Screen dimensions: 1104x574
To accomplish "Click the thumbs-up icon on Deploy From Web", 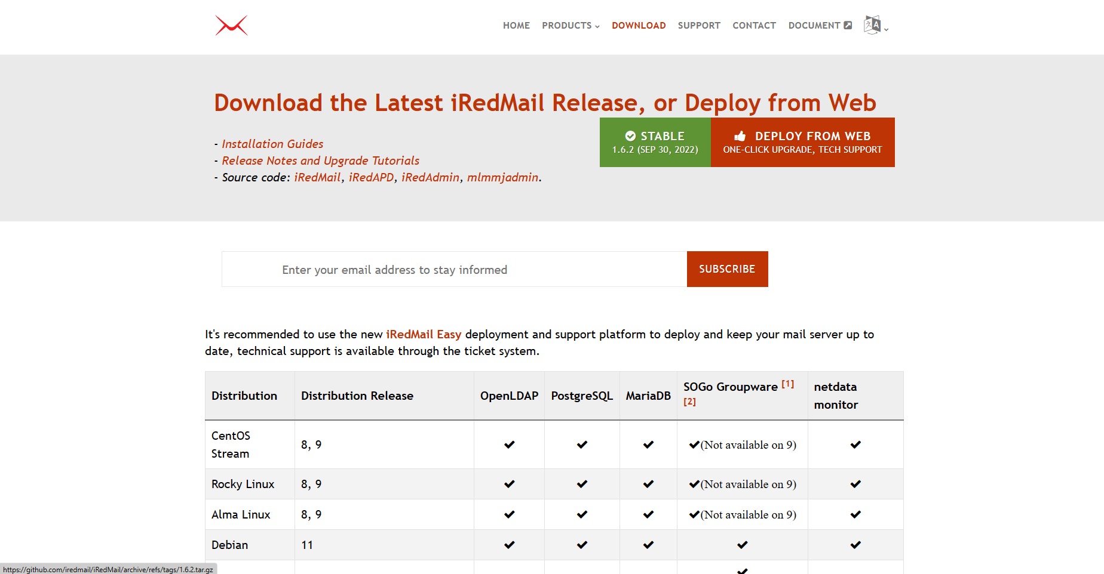I will coord(740,136).
